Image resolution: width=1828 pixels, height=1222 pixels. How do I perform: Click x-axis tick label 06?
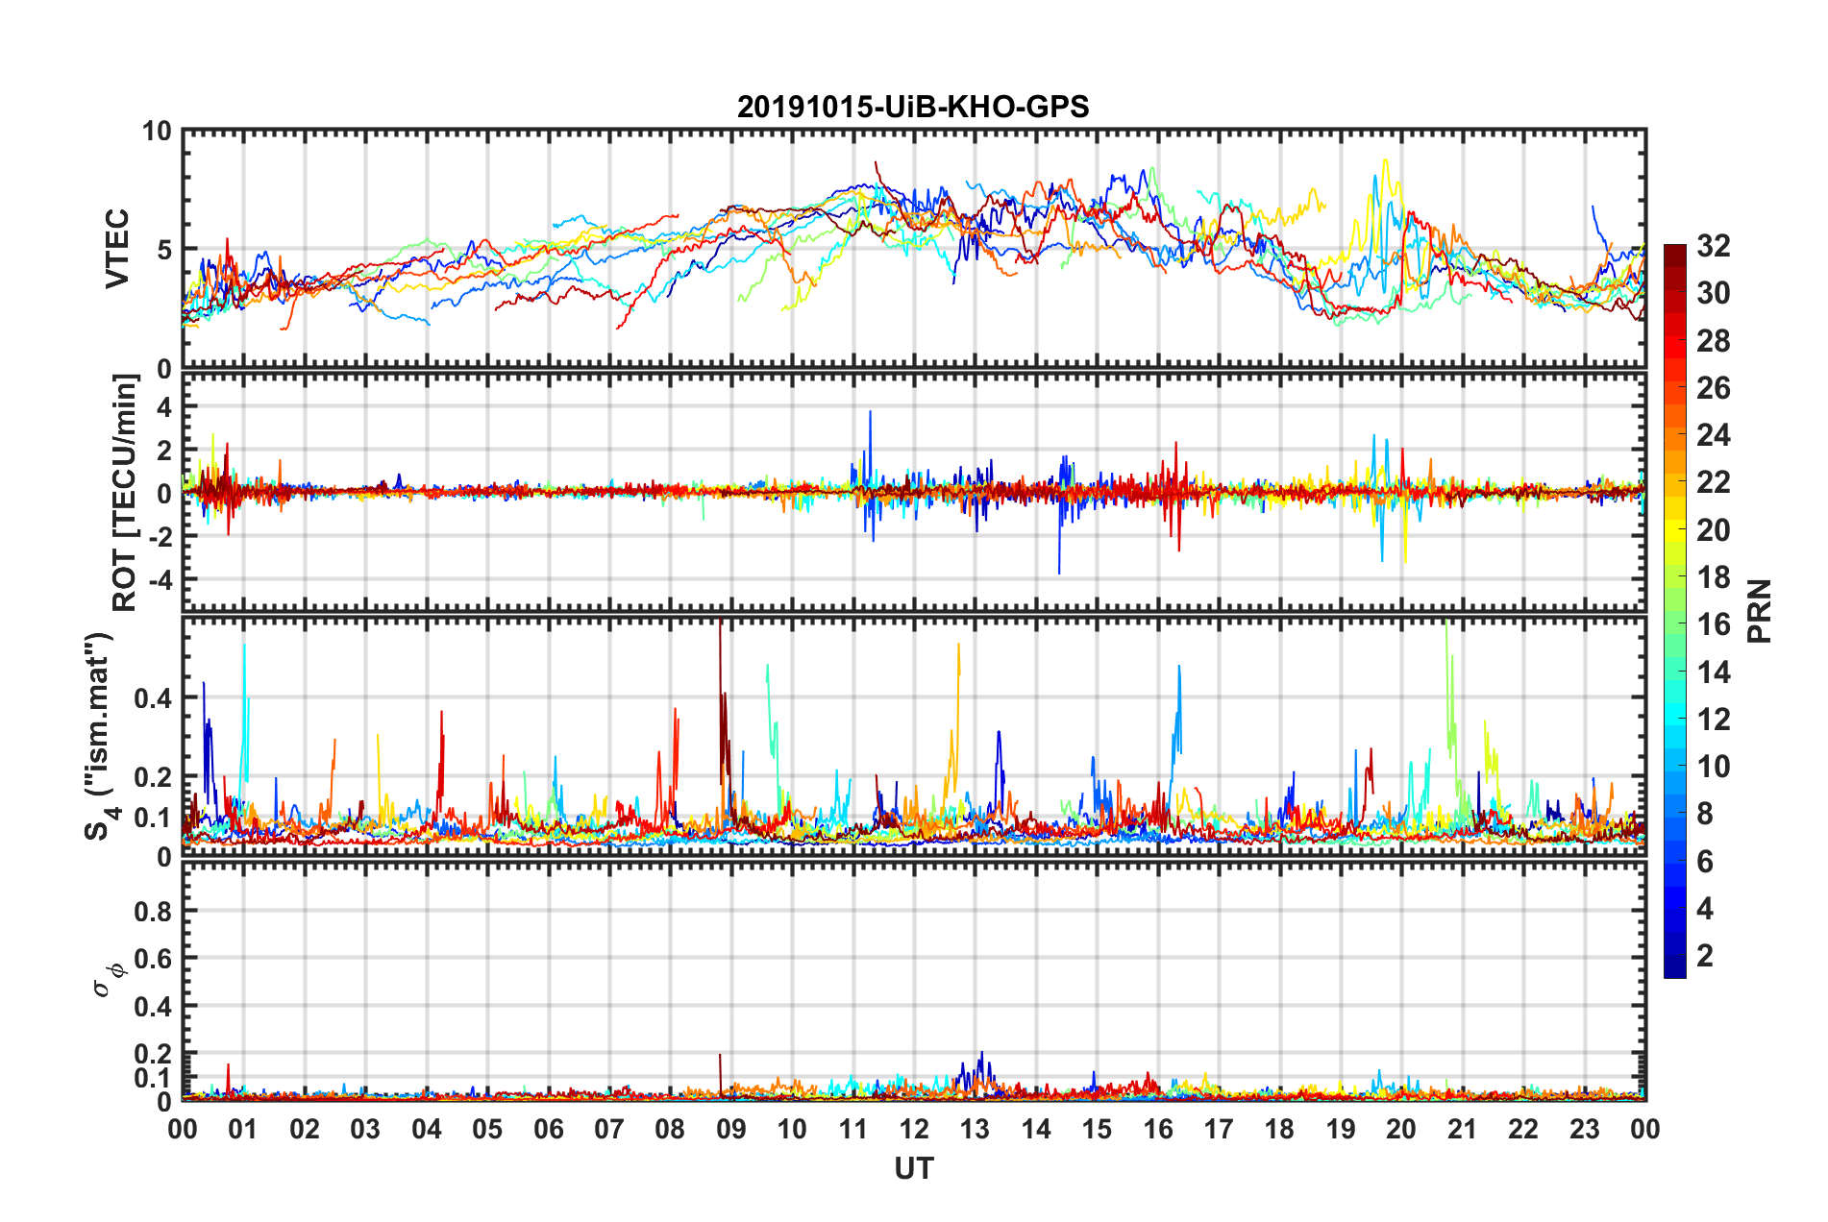[548, 1129]
